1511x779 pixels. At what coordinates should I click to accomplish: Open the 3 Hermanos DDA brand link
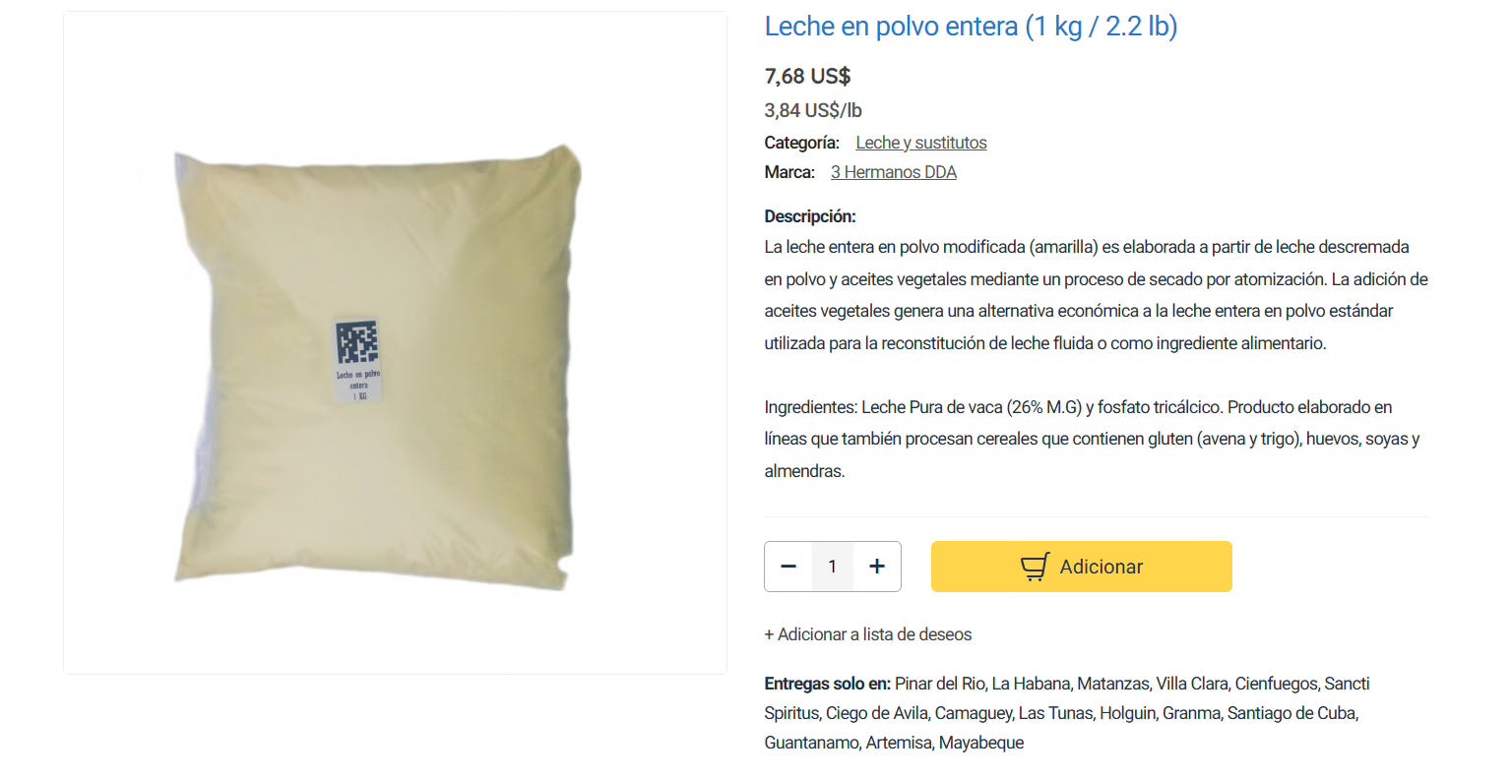point(894,172)
